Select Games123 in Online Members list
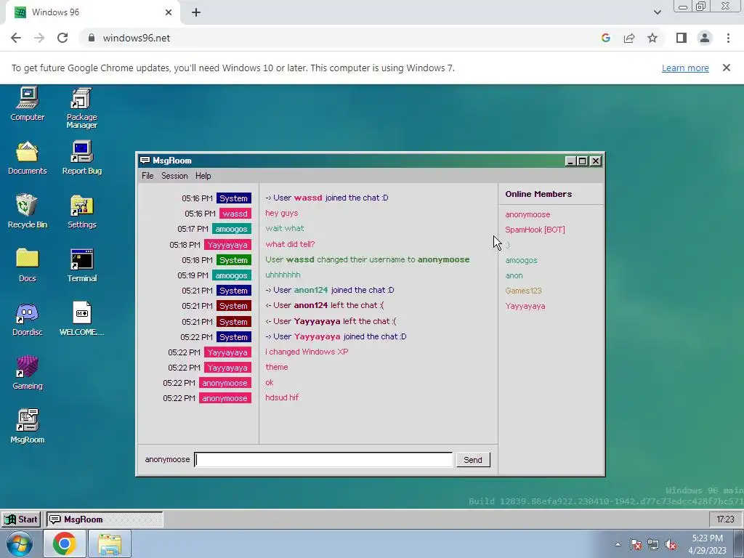744x558 pixels. coord(523,291)
